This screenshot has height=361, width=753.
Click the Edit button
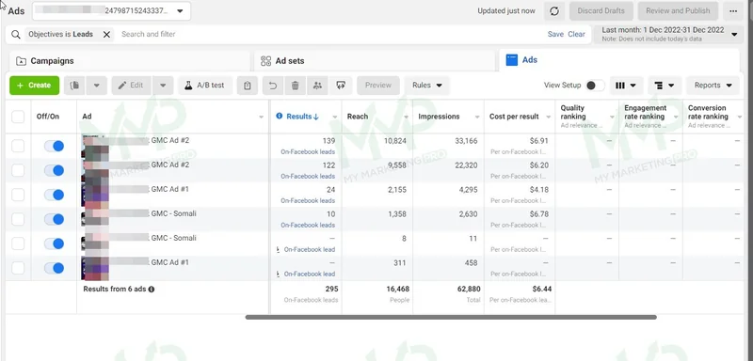(132, 86)
